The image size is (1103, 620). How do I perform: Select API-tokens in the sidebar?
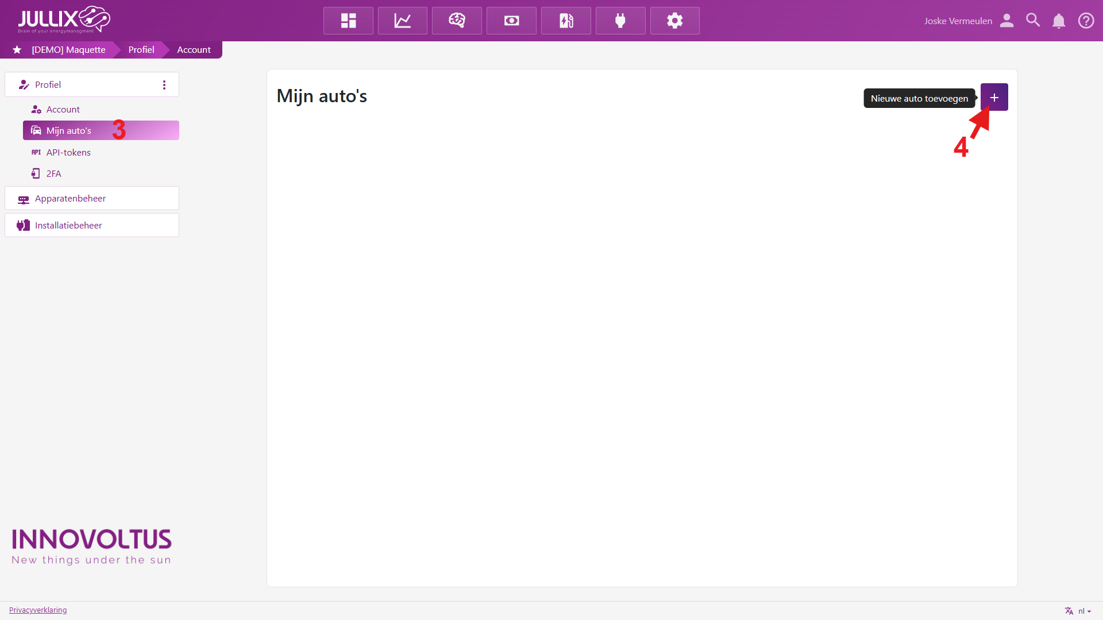click(x=68, y=153)
